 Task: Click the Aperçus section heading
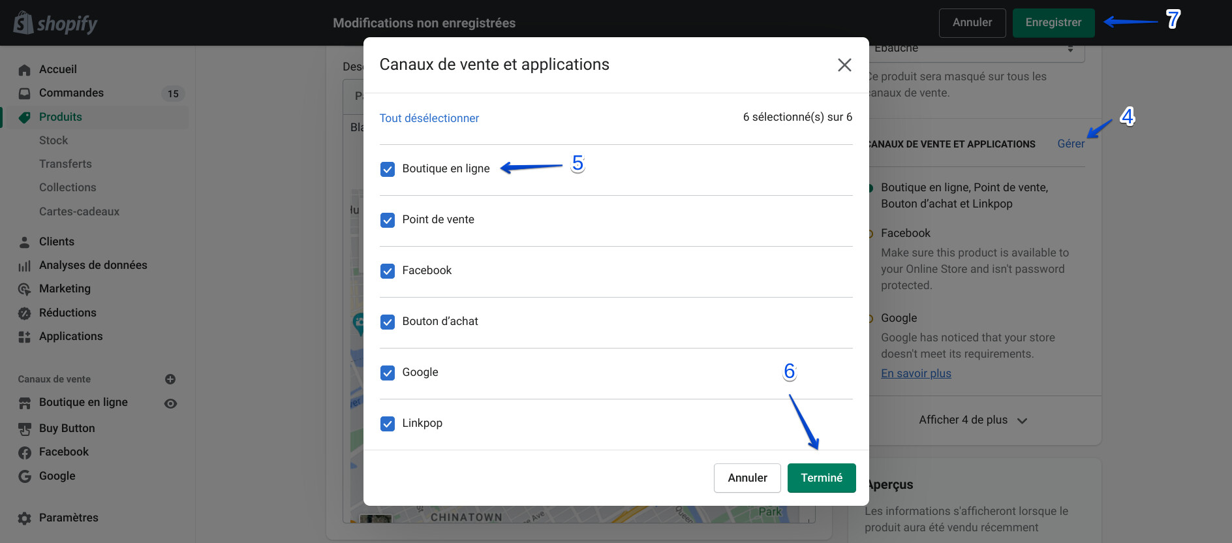click(890, 485)
